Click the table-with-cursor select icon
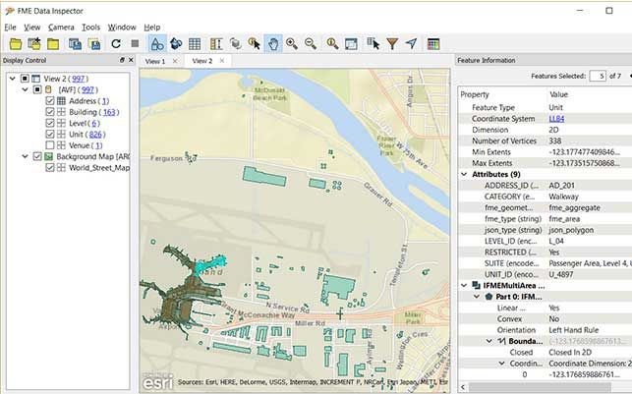This screenshot has width=632, height=394. pos(373,43)
